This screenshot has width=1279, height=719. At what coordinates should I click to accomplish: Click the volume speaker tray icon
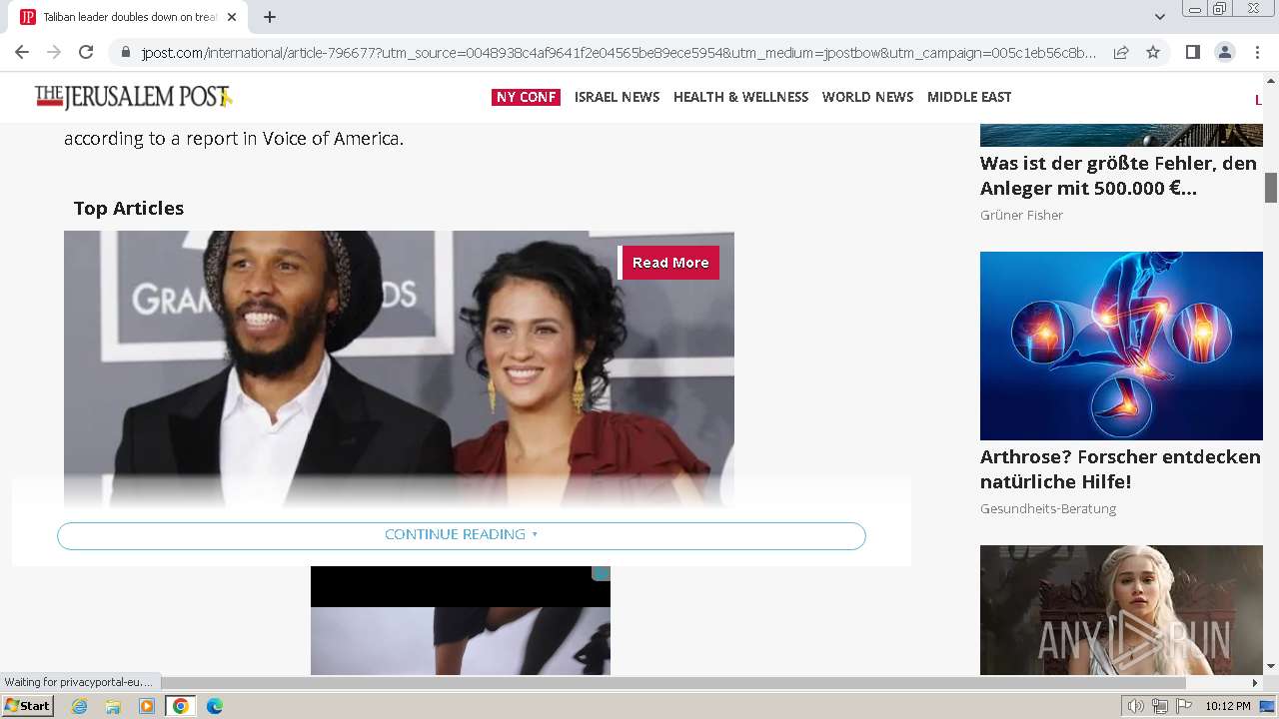click(1135, 706)
